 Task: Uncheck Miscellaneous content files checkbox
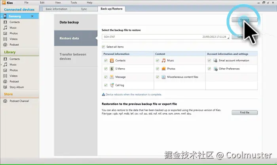tap(157, 77)
